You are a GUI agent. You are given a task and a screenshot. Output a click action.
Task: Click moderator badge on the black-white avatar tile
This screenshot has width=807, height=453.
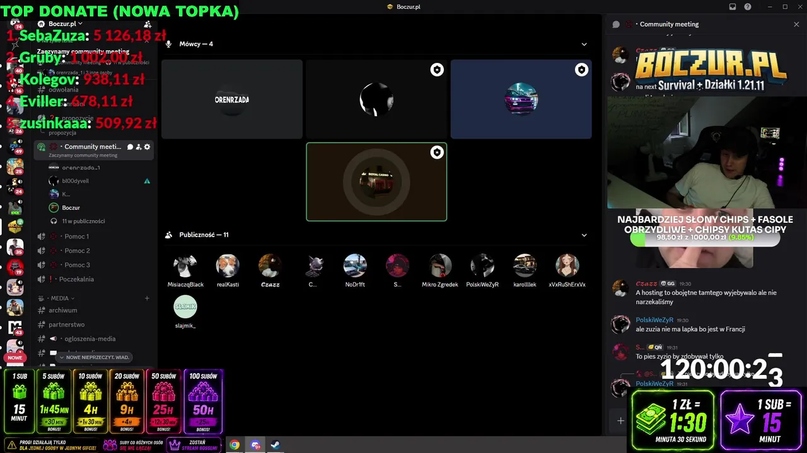tap(437, 70)
